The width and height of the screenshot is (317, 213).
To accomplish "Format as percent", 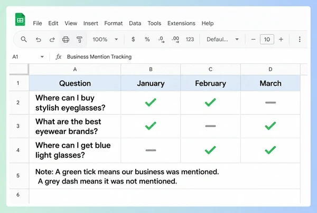I will tap(147, 40).
